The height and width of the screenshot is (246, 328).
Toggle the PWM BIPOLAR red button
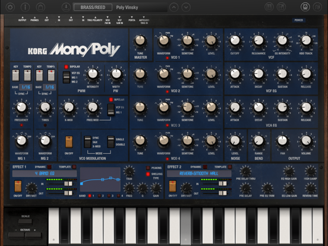coord(67,67)
